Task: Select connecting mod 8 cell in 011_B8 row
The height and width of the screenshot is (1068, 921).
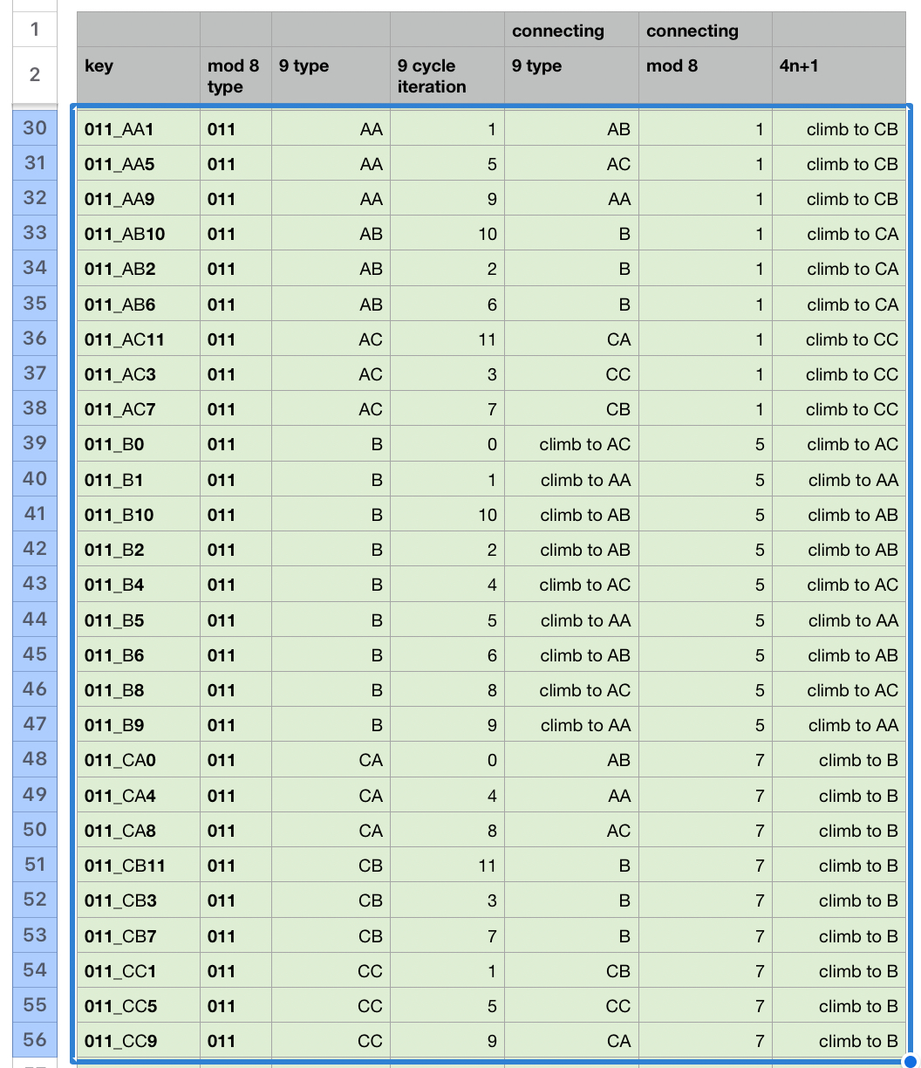Action: coord(705,691)
